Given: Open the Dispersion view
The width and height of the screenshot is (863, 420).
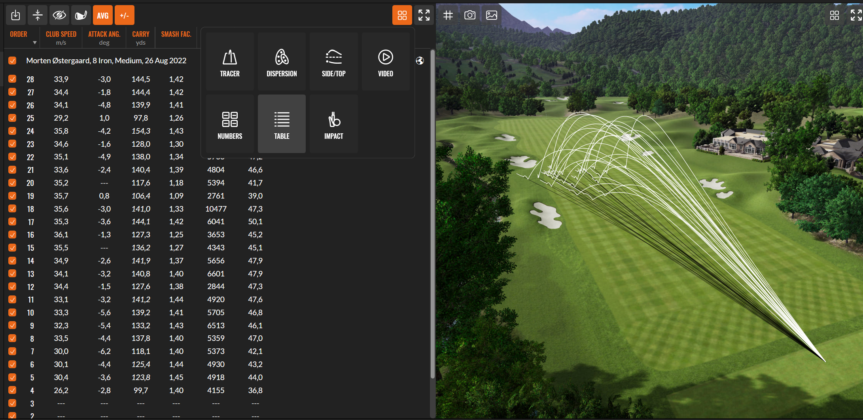Looking at the screenshot, I should (282, 61).
